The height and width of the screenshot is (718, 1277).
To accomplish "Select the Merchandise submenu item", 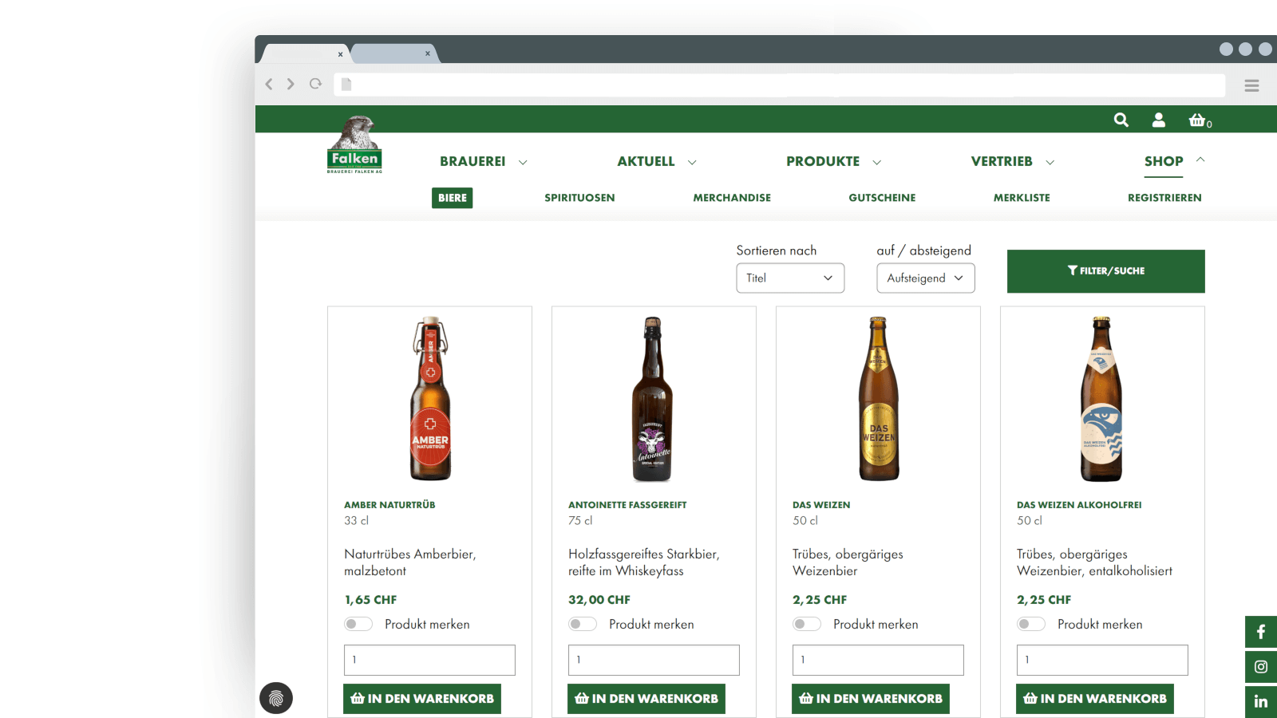I will (732, 198).
